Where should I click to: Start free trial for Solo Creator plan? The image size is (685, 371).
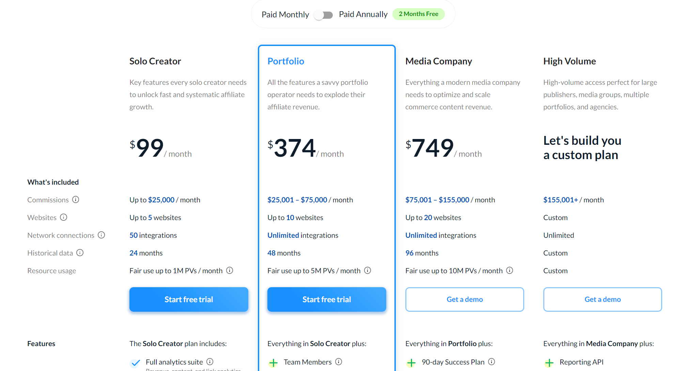pyautogui.click(x=189, y=299)
